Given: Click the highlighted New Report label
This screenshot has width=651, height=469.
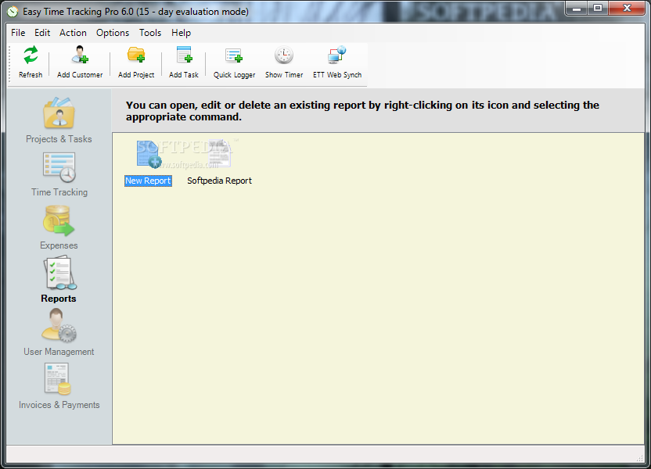Looking at the screenshot, I should tap(148, 181).
